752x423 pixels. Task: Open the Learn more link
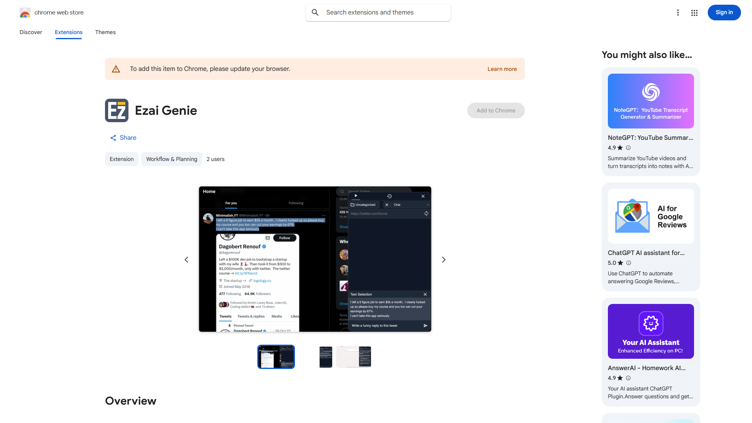tap(502, 69)
